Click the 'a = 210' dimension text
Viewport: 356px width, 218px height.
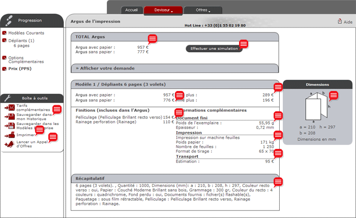pyautogui.click(x=307, y=127)
